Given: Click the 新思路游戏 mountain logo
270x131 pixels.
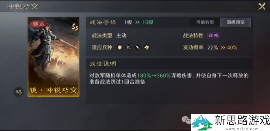Looking at the screenshot, I should [x=202, y=122].
